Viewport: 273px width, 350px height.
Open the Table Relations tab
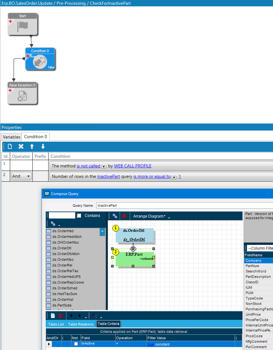point(81,324)
